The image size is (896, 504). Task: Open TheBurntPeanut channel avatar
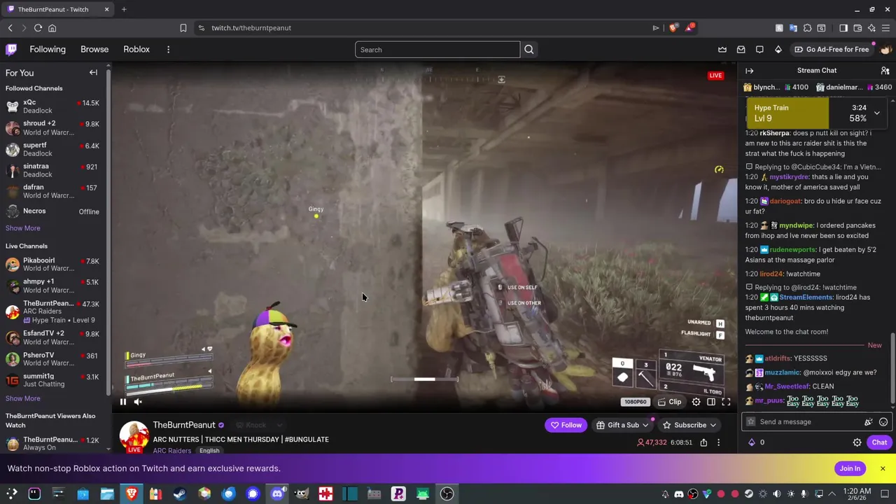coord(134,436)
